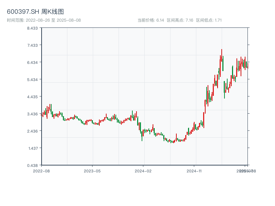The image size is (275, 206).
Task: Click the chart title 600397.SH 周K线图
Action: point(35,12)
